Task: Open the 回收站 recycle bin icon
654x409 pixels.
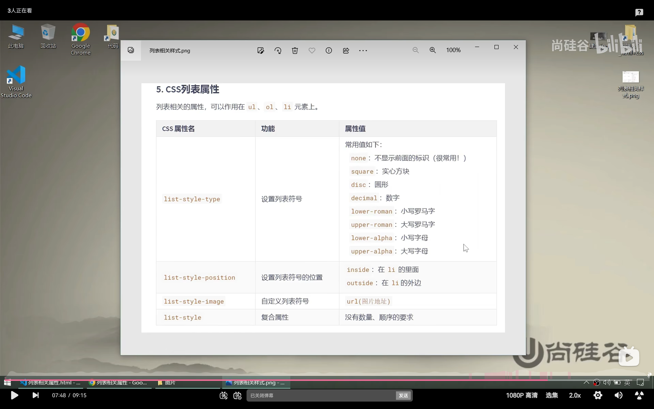Action: point(48,37)
